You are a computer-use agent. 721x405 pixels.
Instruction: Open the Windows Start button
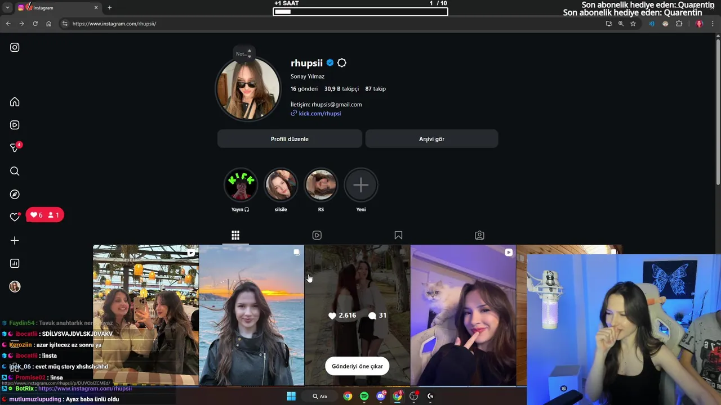[x=291, y=396]
